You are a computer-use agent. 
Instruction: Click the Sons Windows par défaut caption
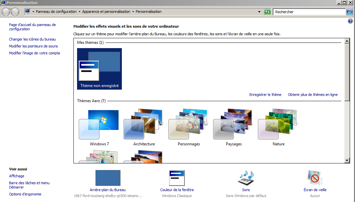point(246,196)
